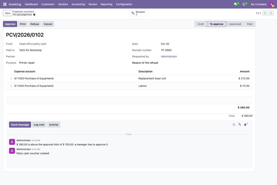The width and height of the screenshot is (277, 185).
Task: Open the Administrator requested-by link
Action: [x=169, y=56]
